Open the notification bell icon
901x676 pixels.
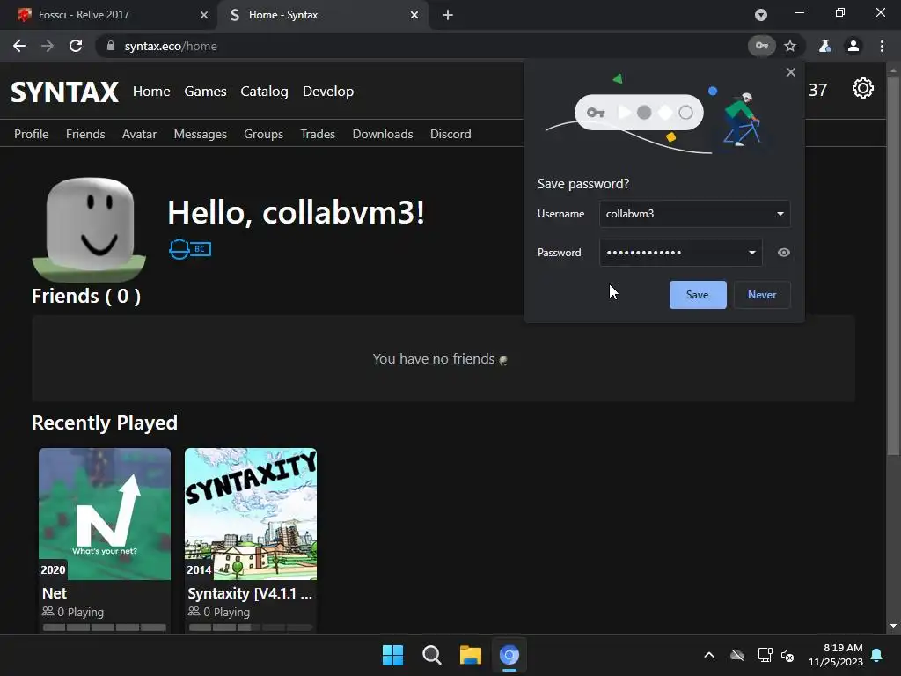[877, 655]
